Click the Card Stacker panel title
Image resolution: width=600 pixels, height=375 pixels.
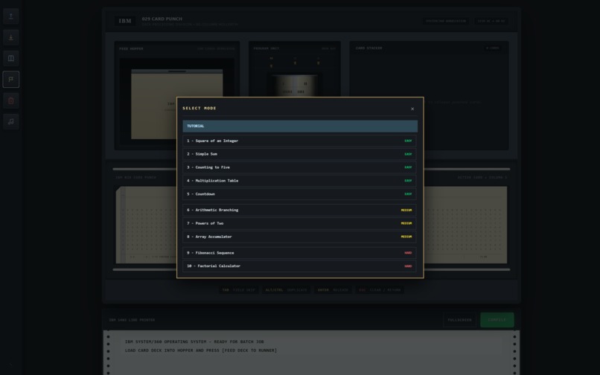point(369,48)
